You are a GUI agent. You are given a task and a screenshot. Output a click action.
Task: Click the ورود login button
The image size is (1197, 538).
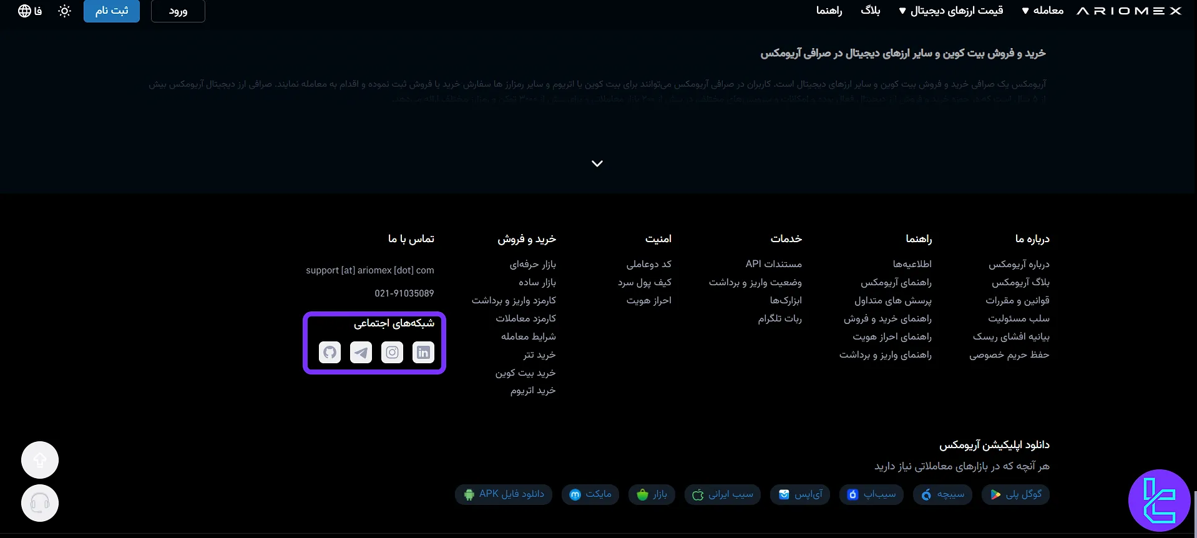pos(178,11)
